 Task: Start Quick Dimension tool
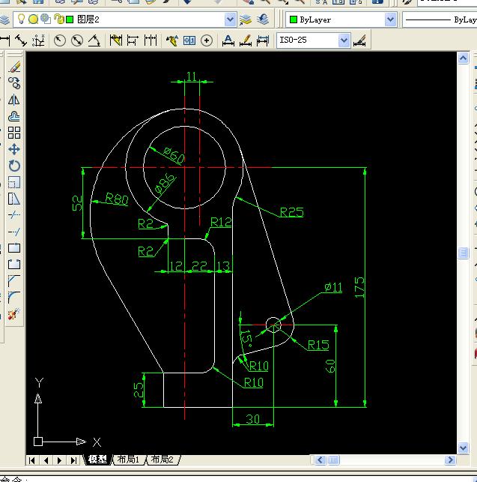(x=116, y=40)
